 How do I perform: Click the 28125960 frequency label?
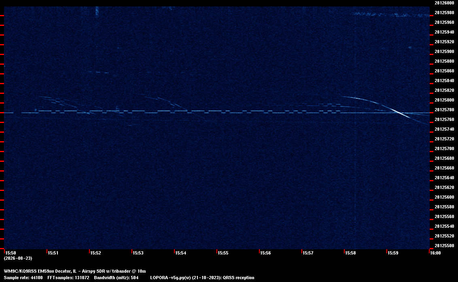pyautogui.click(x=444, y=22)
